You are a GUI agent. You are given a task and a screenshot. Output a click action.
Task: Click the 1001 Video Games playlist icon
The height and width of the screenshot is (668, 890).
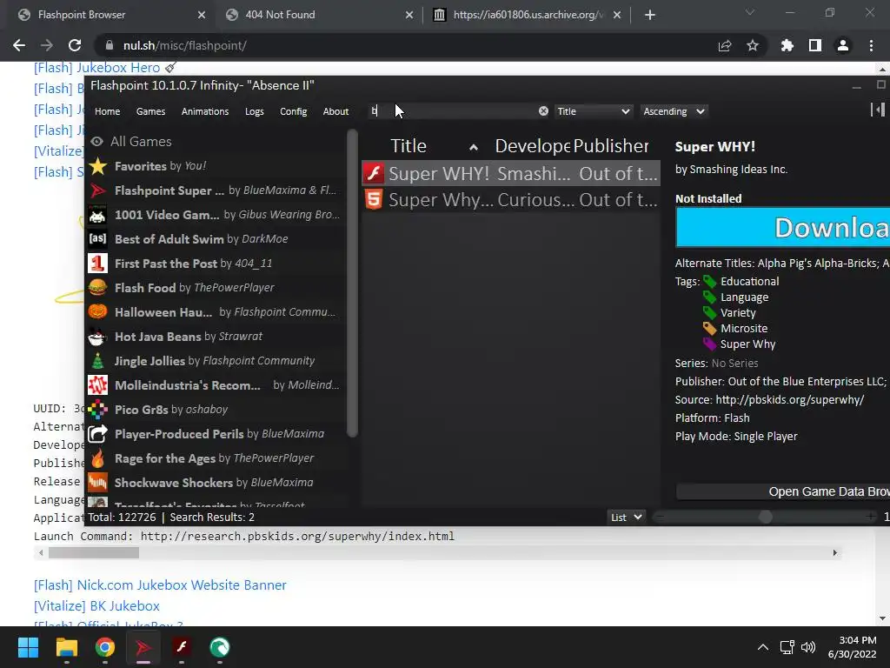click(x=97, y=215)
